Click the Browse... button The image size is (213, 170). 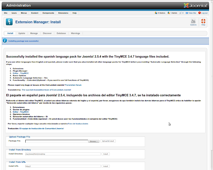[94, 141]
